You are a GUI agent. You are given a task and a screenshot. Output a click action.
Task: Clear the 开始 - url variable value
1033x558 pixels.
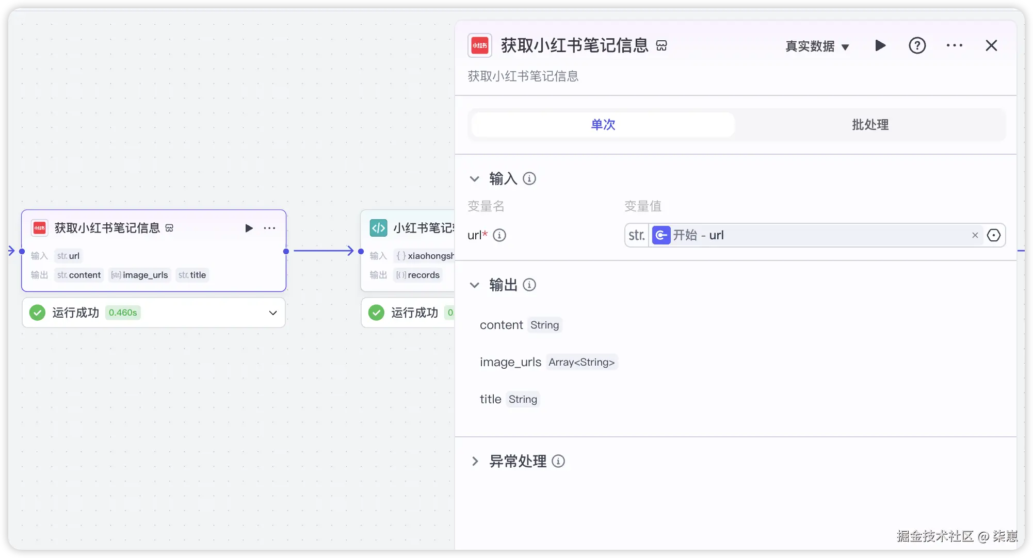(x=975, y=235)
